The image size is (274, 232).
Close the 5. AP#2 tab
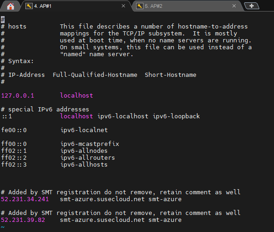[x=234, y=6]
